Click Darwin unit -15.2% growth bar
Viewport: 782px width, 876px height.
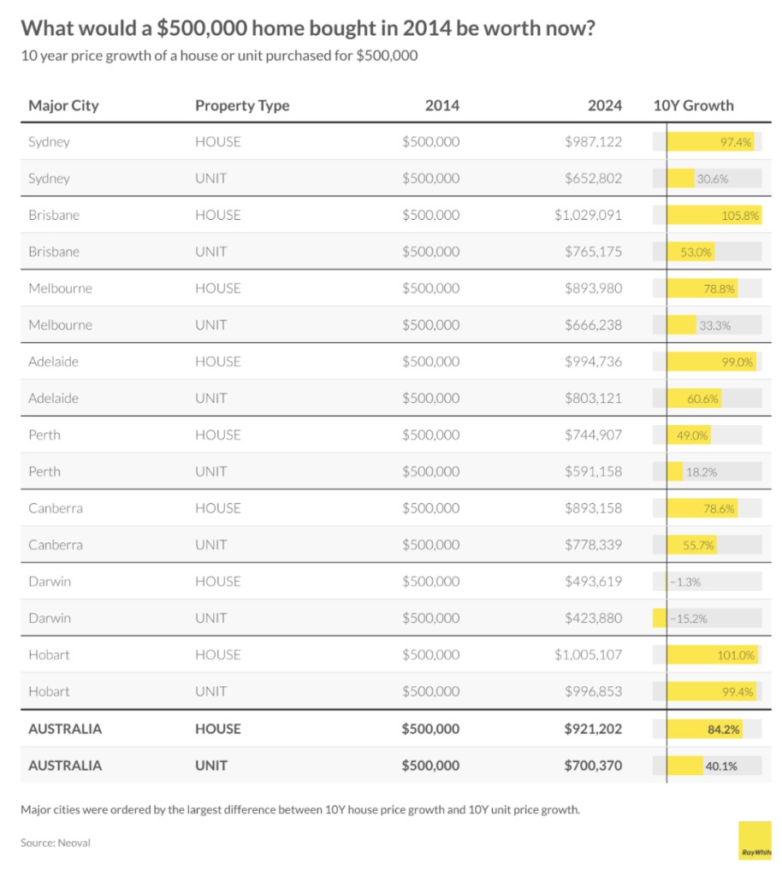660,618
